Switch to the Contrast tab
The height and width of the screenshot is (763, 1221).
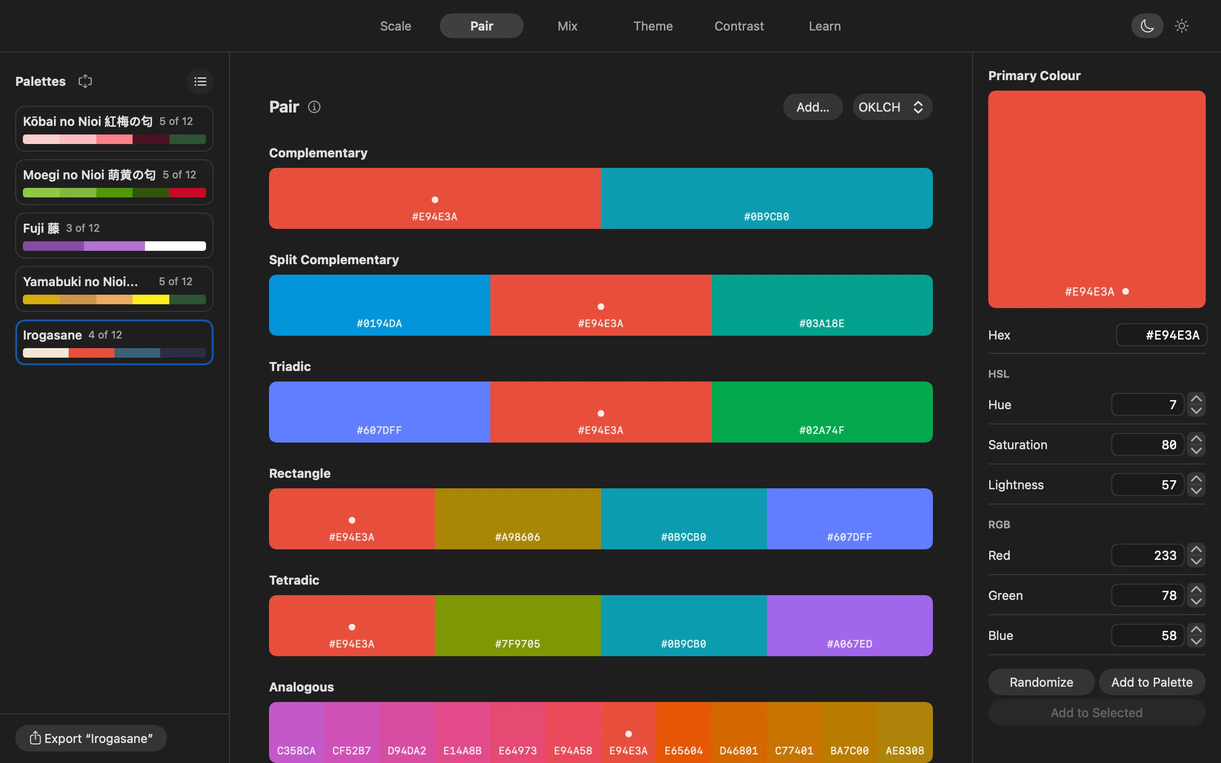[x=739, y=26]
